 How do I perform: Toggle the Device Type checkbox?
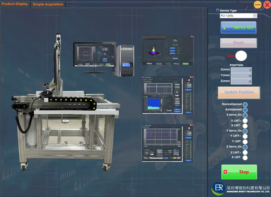(218, 10)
